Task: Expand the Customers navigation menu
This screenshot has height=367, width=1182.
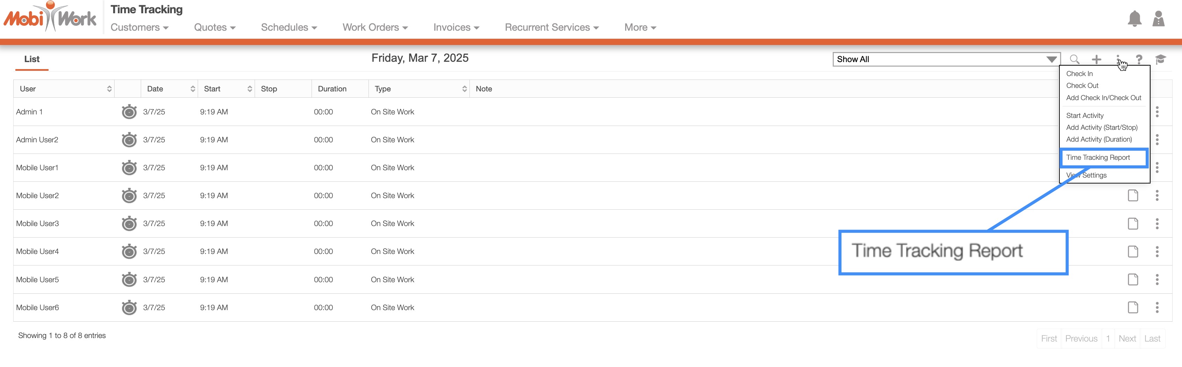Action: click(x=139, y=28)
